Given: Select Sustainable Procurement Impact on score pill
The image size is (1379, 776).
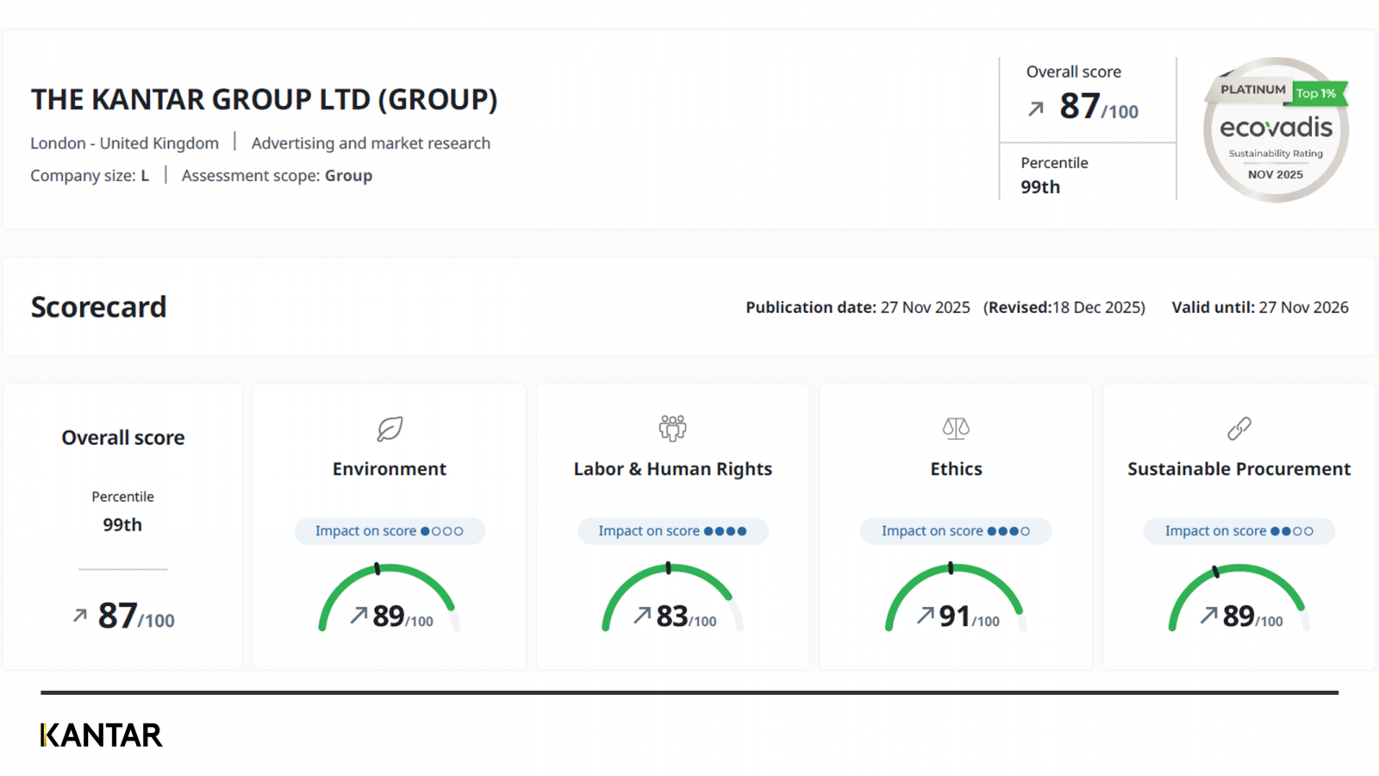Looking at the screenshot, I should [x=1239, y=531].
